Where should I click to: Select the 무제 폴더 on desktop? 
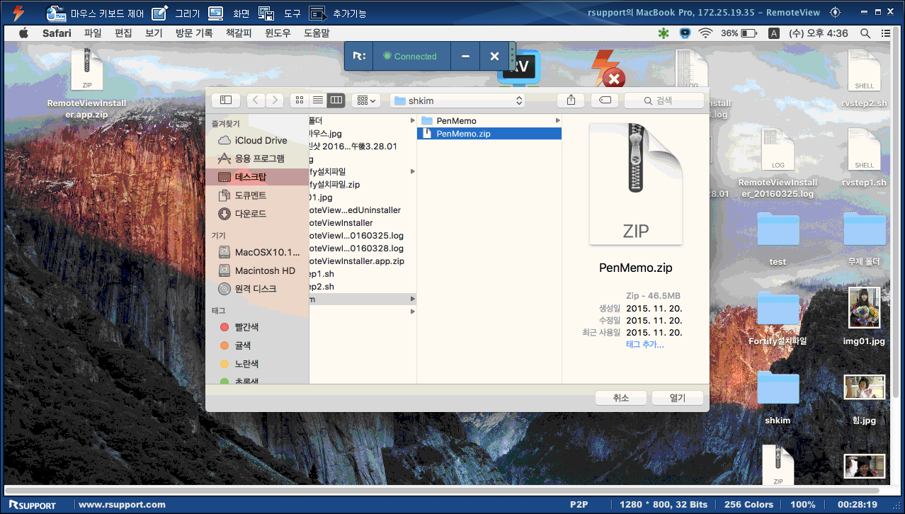(865, 239)
